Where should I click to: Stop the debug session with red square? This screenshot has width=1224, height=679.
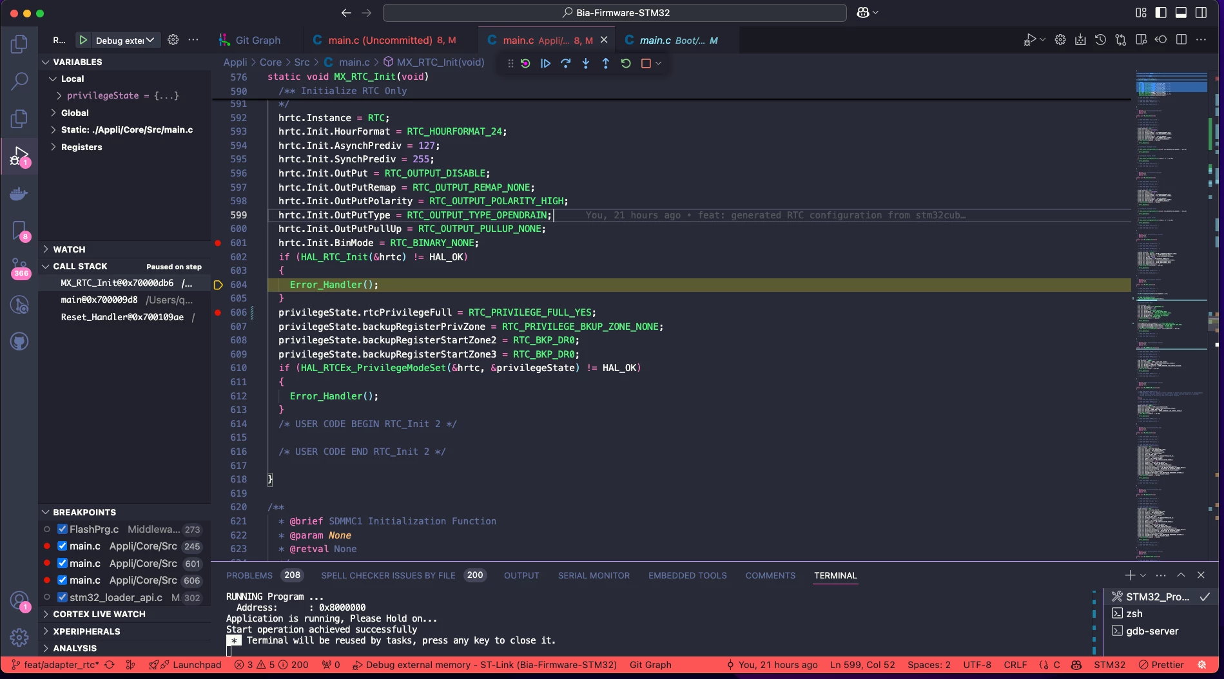pyautogui.click(x=646, y=63)
